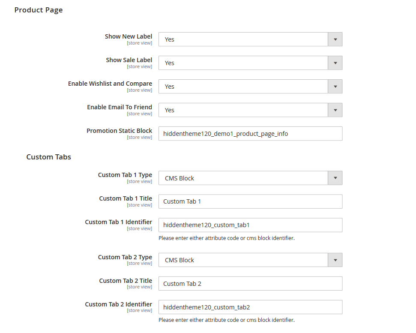Select the Promotion Static Block input field
Screen dimensions: 416x333
click(x=250, y=133)
